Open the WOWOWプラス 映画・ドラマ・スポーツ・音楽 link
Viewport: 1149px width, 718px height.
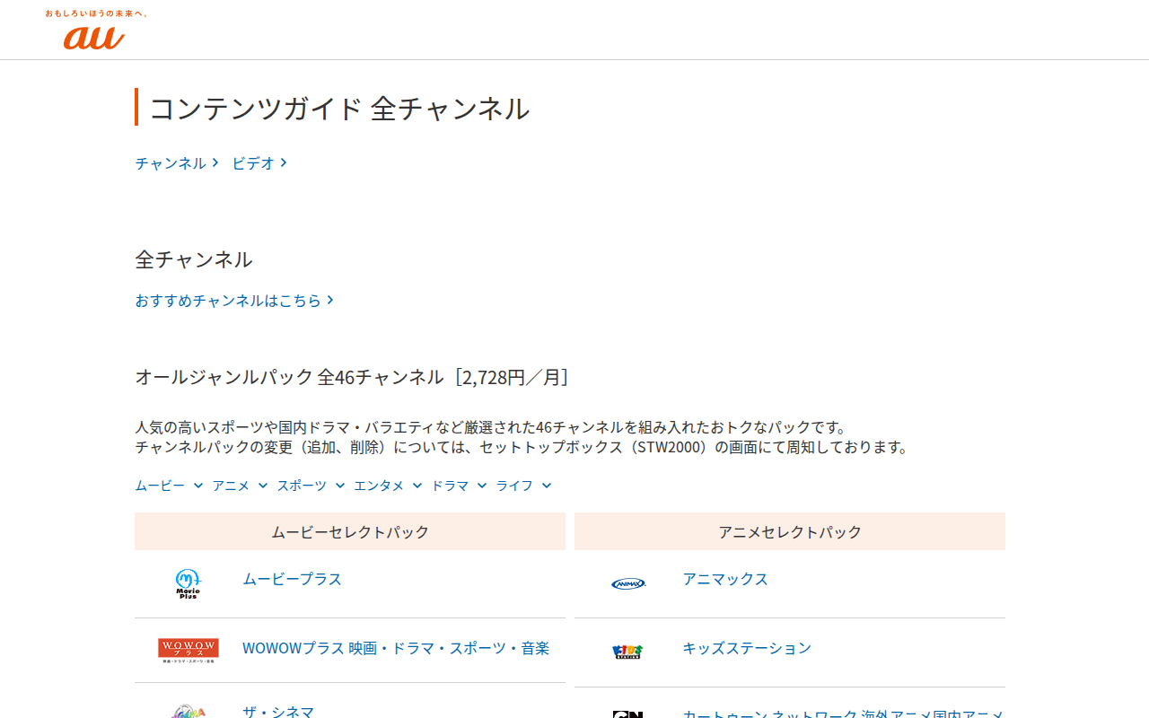(396, 648)
